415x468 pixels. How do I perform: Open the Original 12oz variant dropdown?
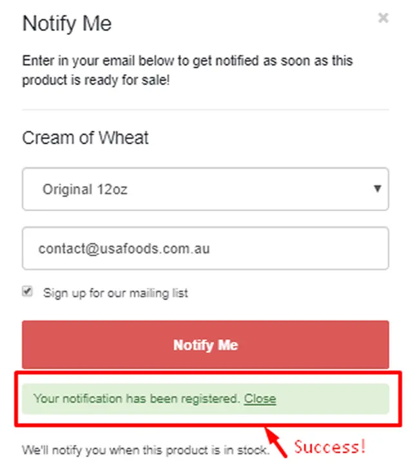205,189
